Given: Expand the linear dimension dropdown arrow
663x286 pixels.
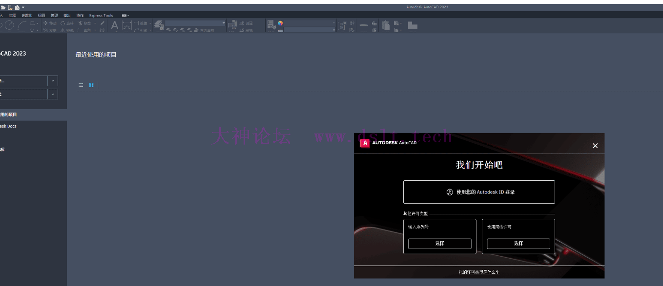Looking at the screenshot, I should [x=150, y=23].
